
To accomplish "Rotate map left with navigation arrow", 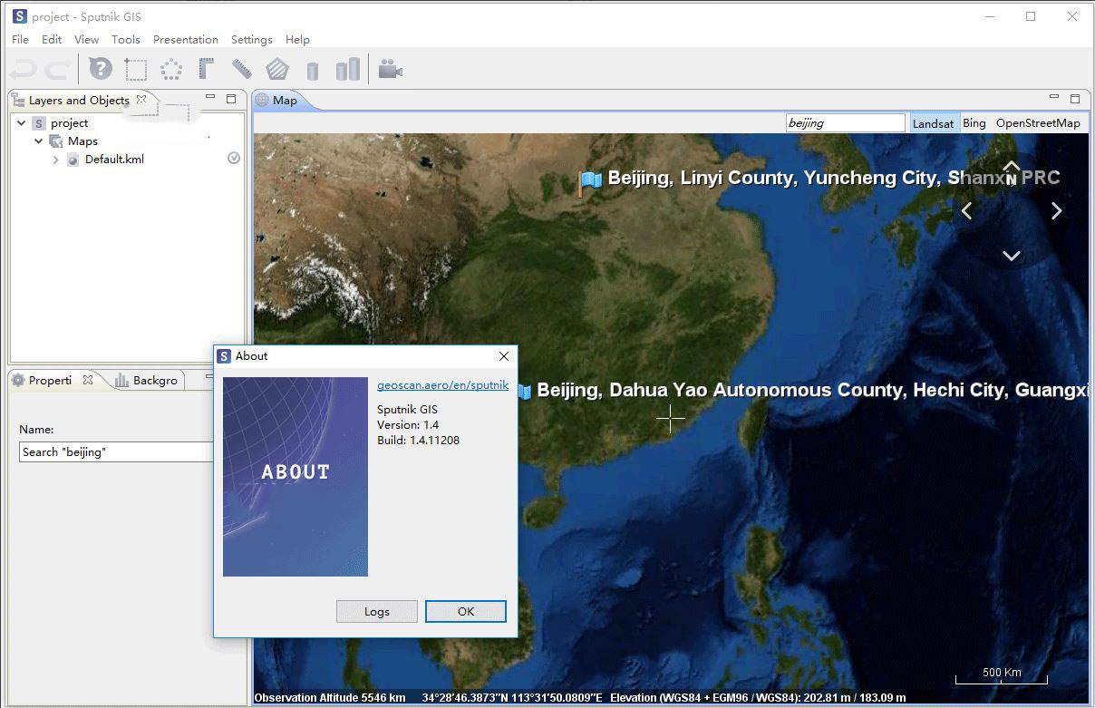I will point(966,211).
